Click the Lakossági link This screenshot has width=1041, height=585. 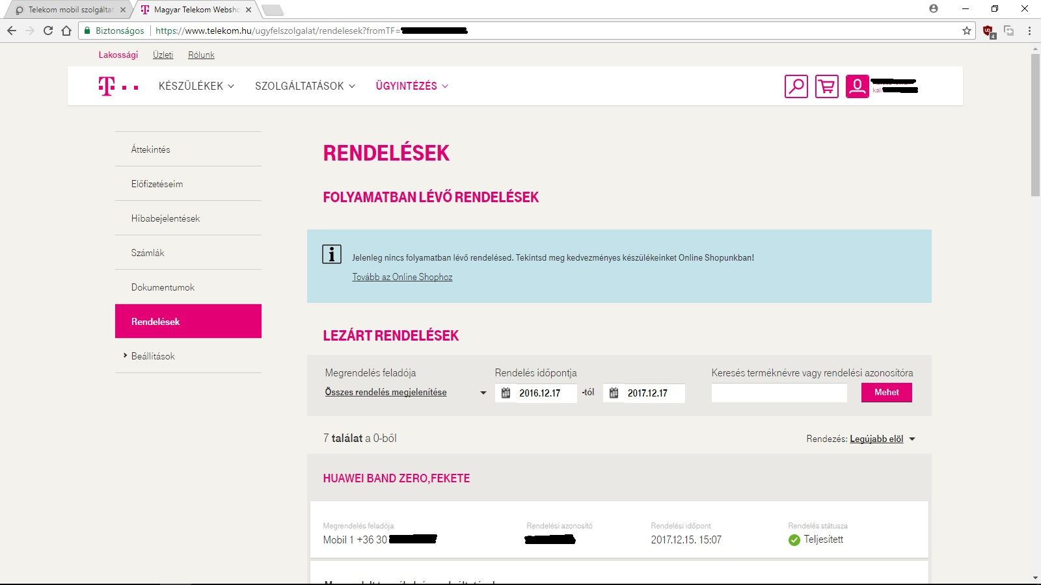click(118, 55)
